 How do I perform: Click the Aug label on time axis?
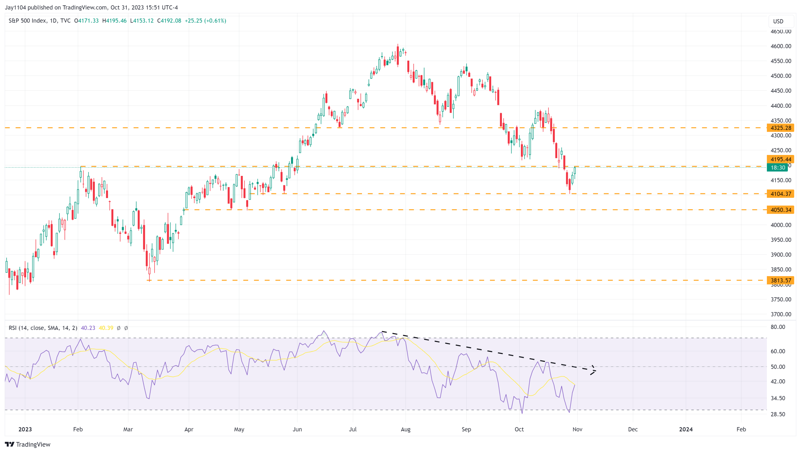(406, 429)
